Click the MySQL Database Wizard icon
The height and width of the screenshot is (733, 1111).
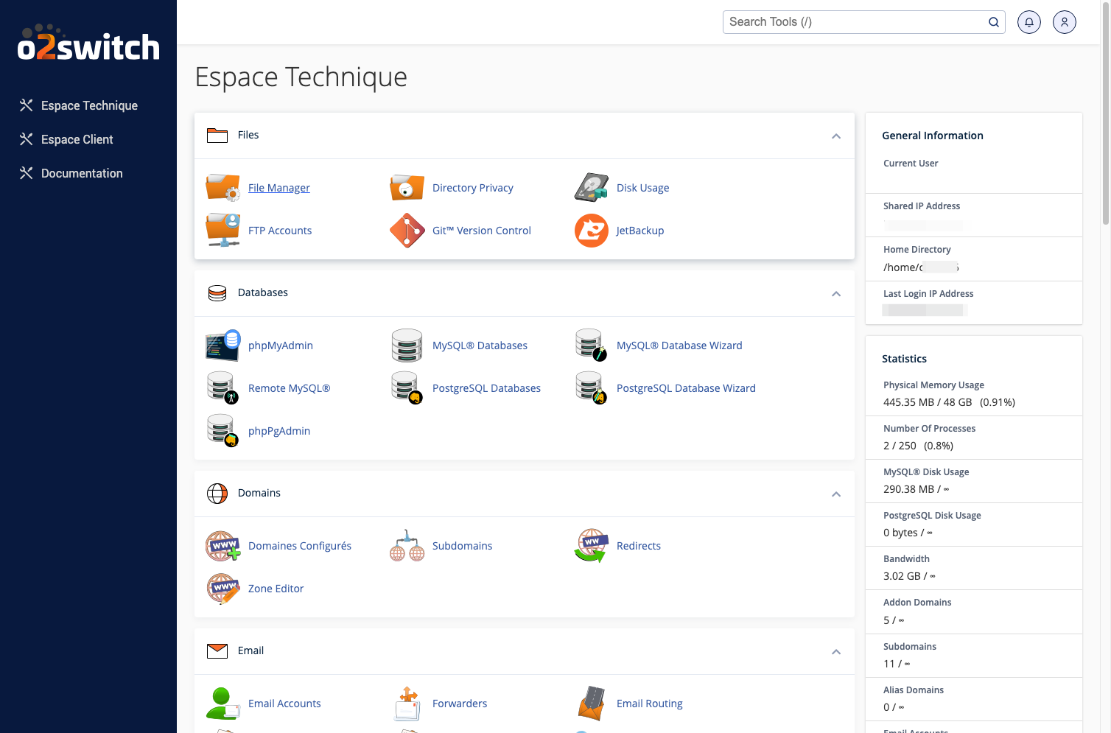(x=591, y=346)
